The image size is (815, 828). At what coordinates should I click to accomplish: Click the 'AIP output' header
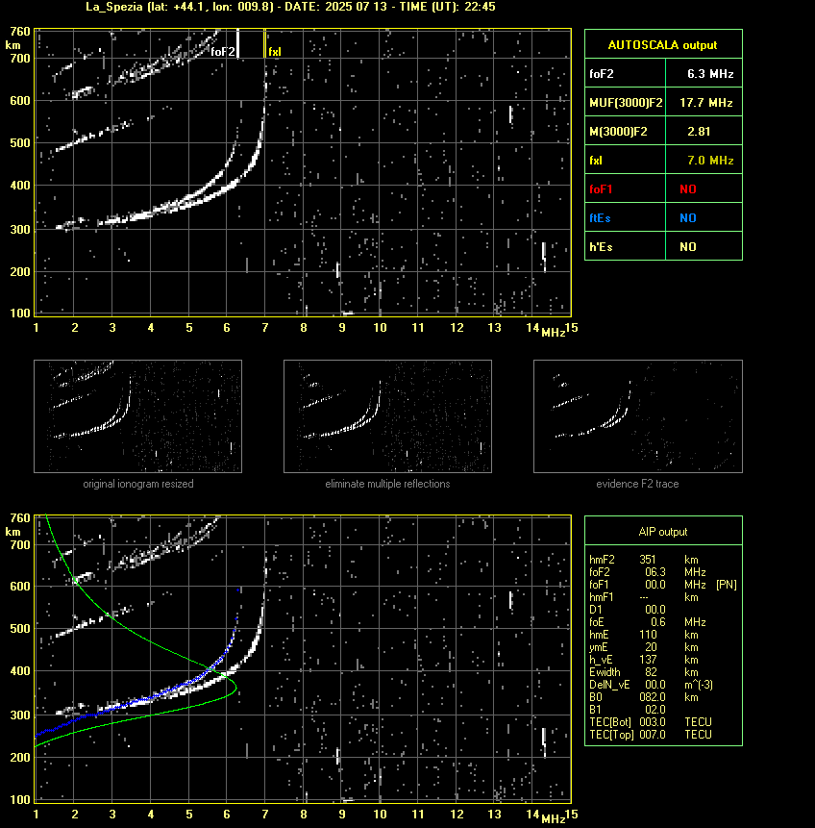click(x=662, y=532)
